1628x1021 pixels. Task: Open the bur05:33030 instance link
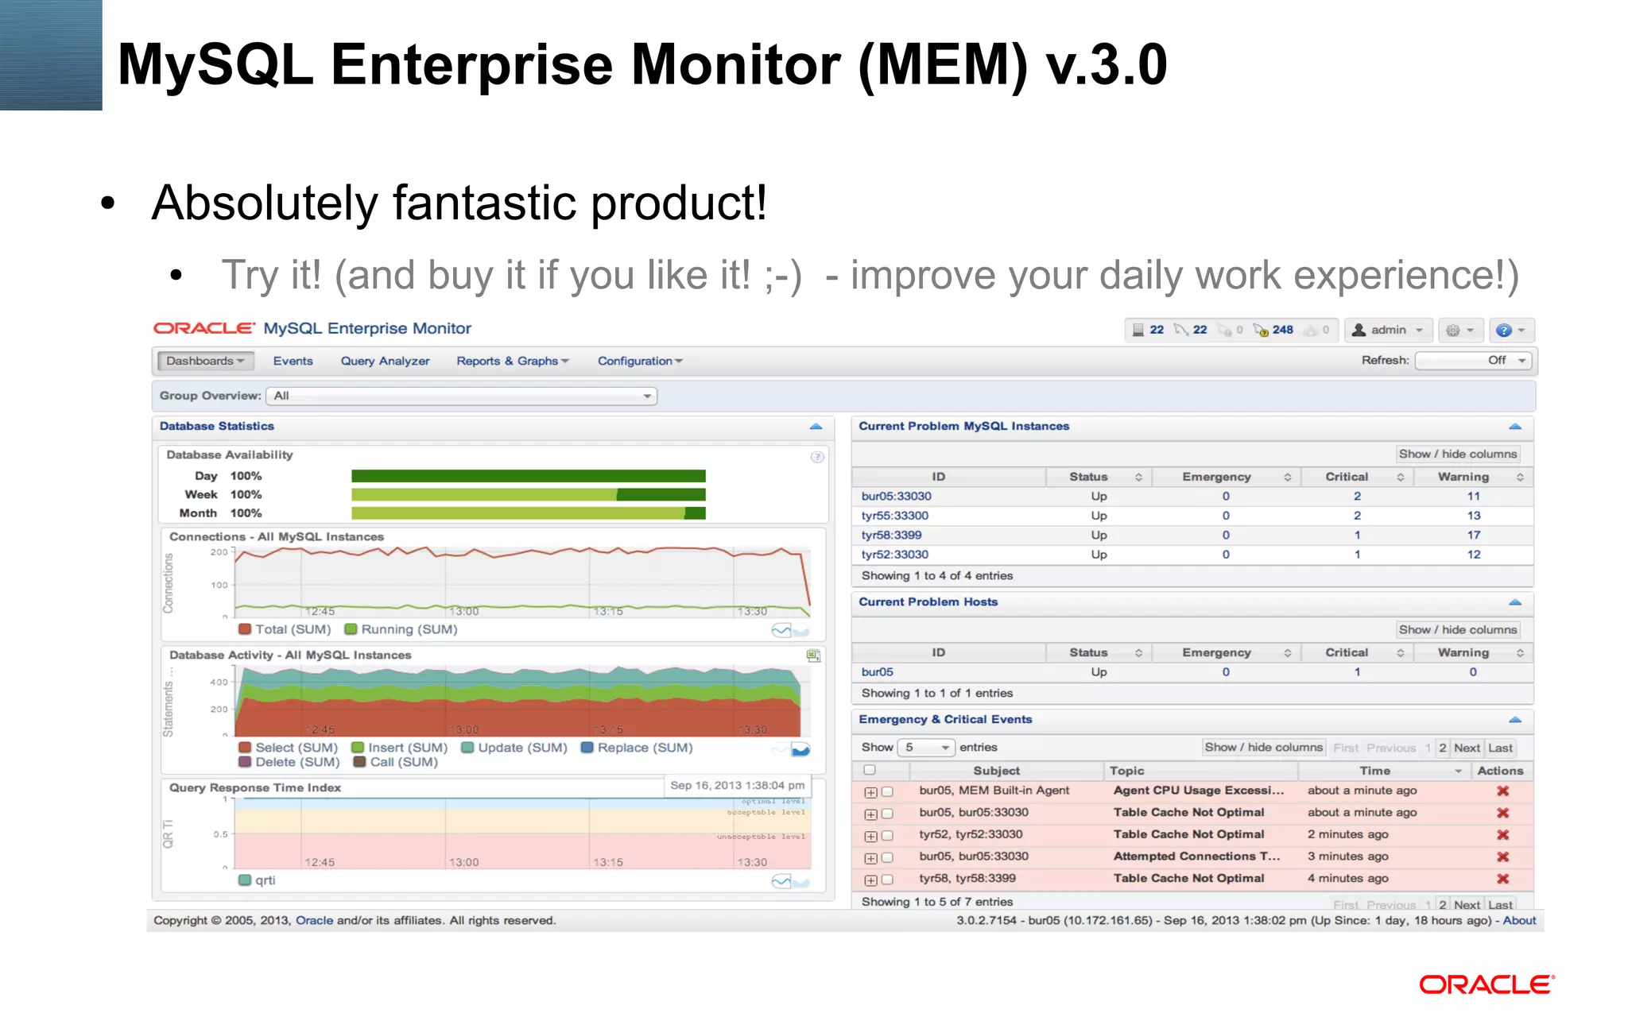(896, 496)
